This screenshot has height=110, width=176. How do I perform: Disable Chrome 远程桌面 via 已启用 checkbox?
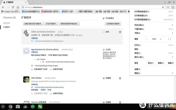104,102
